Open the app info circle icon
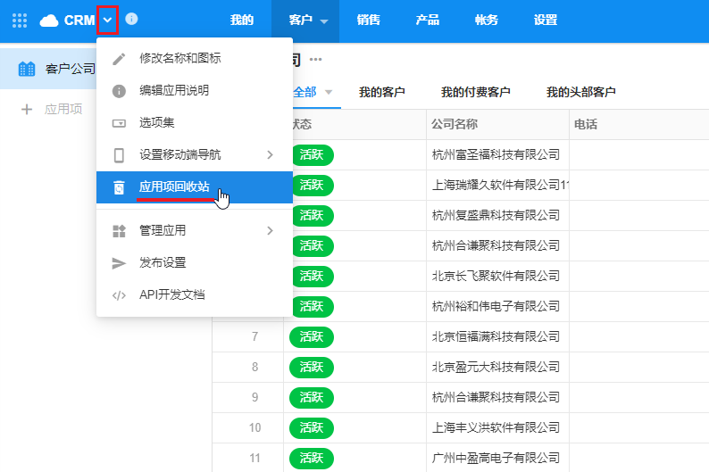Image resolution: width=709 pixels, height=472 pixels. coord(132,19)
